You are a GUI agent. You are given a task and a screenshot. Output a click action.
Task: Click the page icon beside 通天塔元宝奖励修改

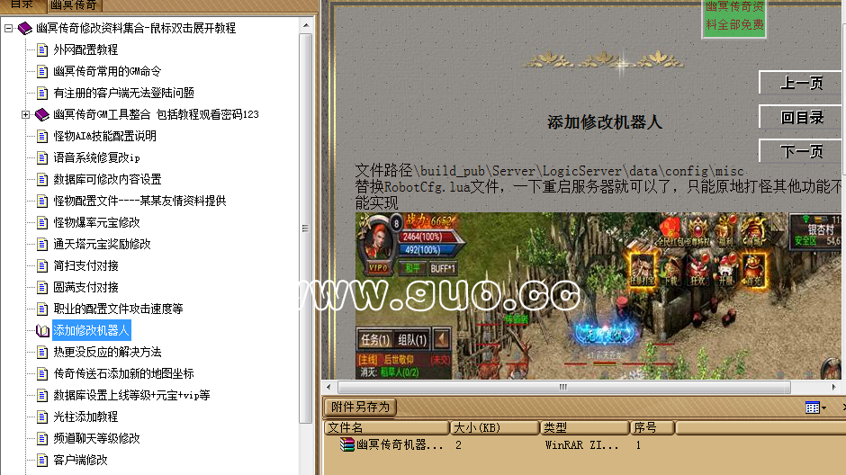(42, 244)
